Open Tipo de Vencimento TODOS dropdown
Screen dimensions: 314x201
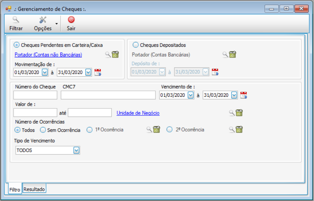pos(76,150)
